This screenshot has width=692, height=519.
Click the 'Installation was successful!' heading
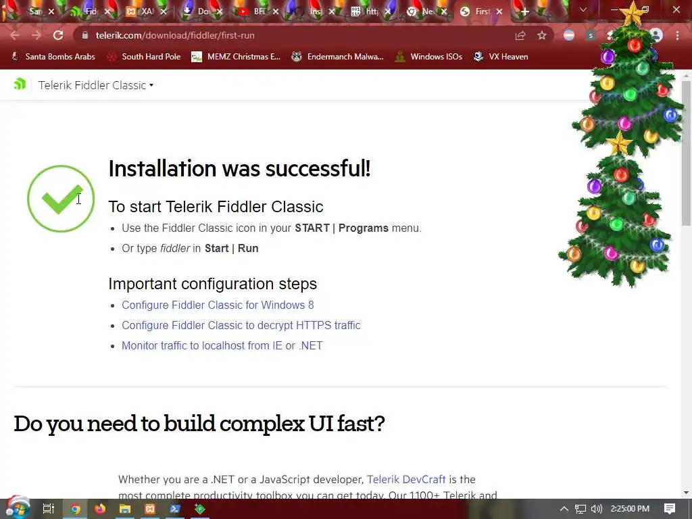239,168
